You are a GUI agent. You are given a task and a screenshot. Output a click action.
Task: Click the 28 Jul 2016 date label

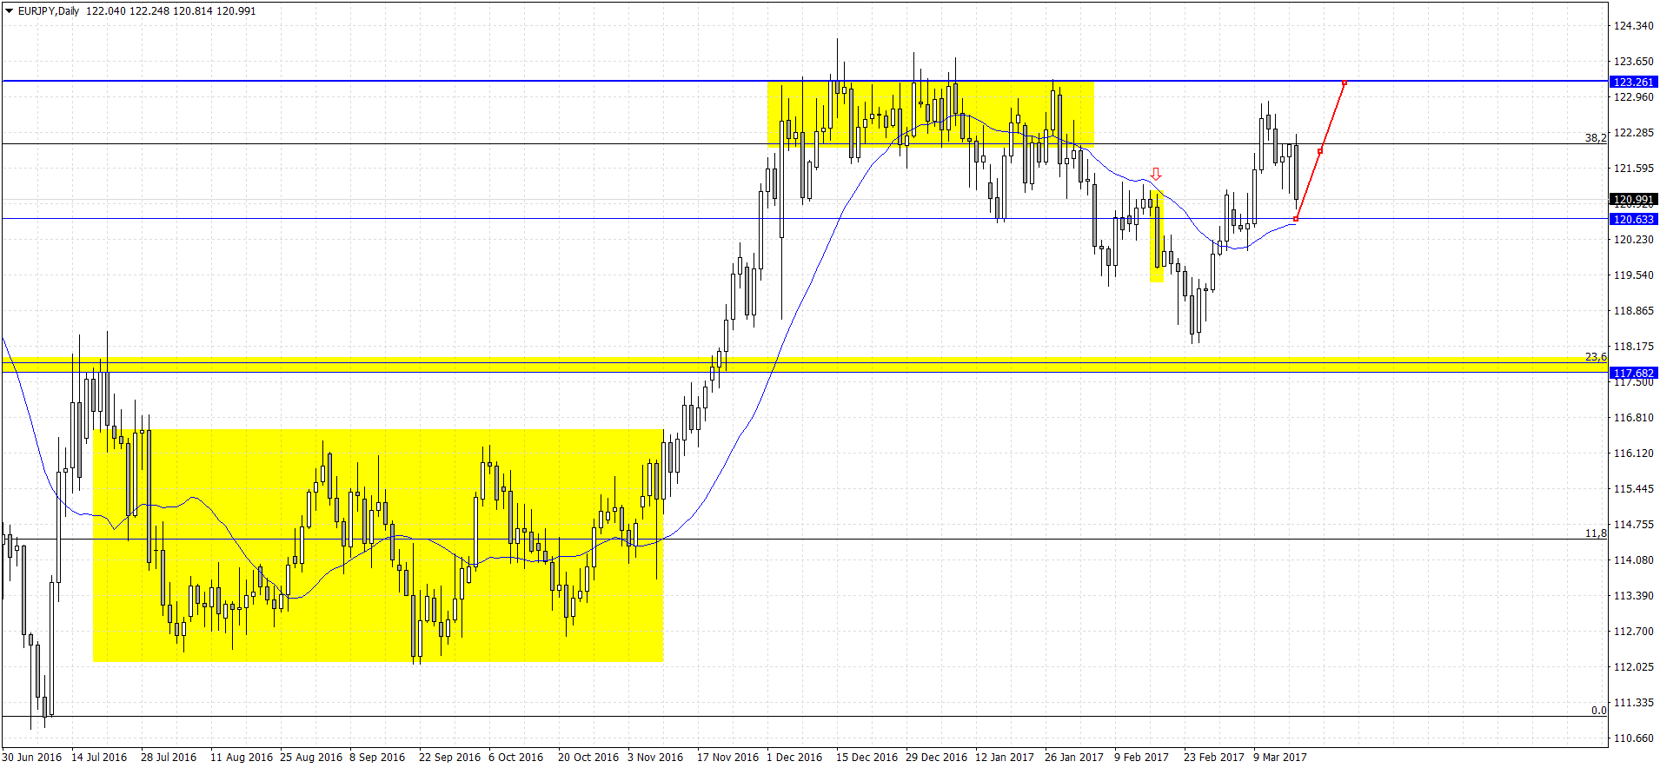(169, 758)
